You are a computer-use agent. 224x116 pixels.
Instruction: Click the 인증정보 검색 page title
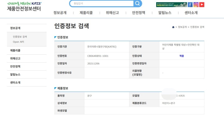(72, 26)
